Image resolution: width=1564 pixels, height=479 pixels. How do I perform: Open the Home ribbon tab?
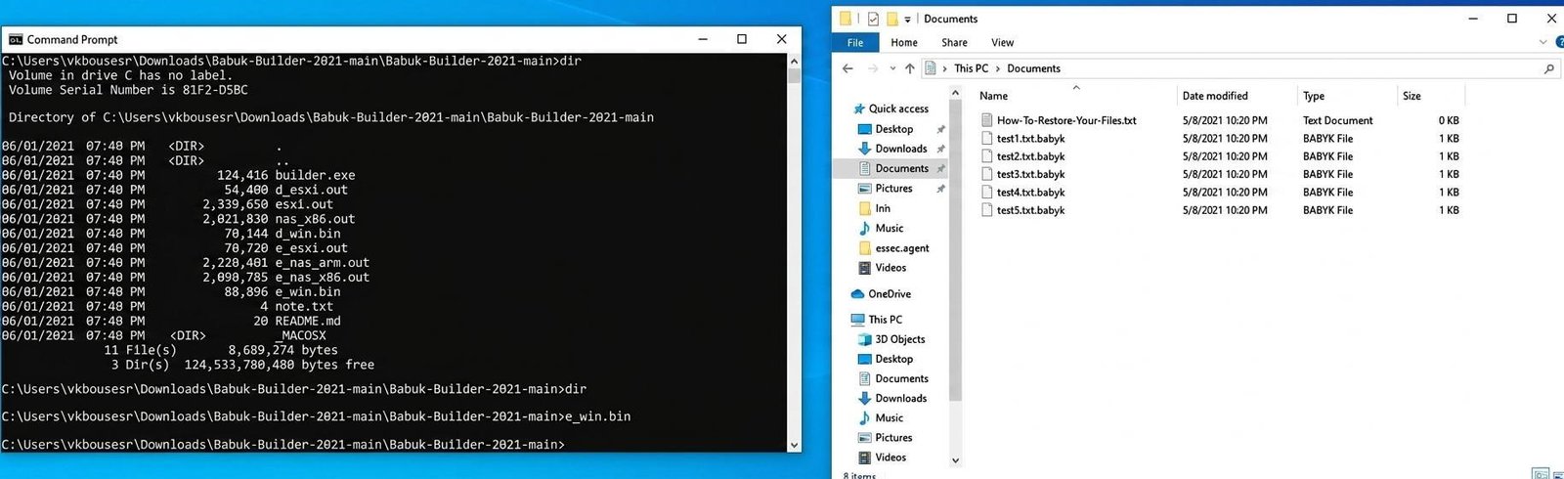[904, 42]
